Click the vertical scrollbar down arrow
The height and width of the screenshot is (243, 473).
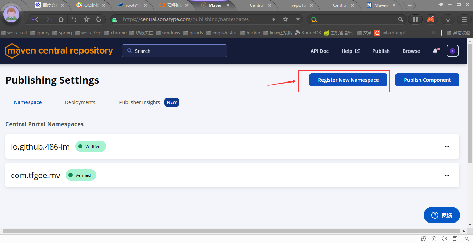pos(470,225)
